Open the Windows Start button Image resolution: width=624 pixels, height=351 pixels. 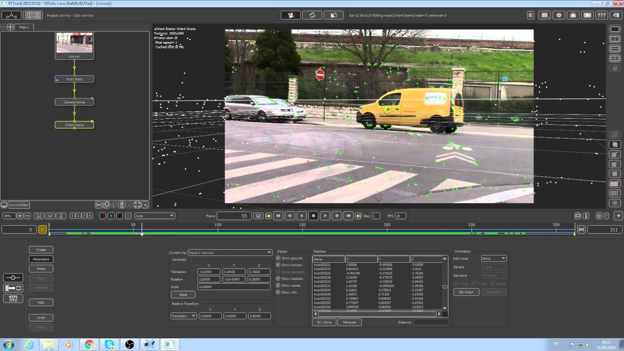8,345
